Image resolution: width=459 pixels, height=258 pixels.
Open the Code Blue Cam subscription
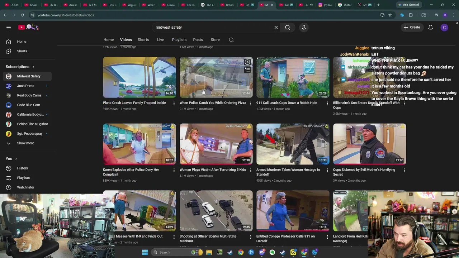[x=27, y=105]
